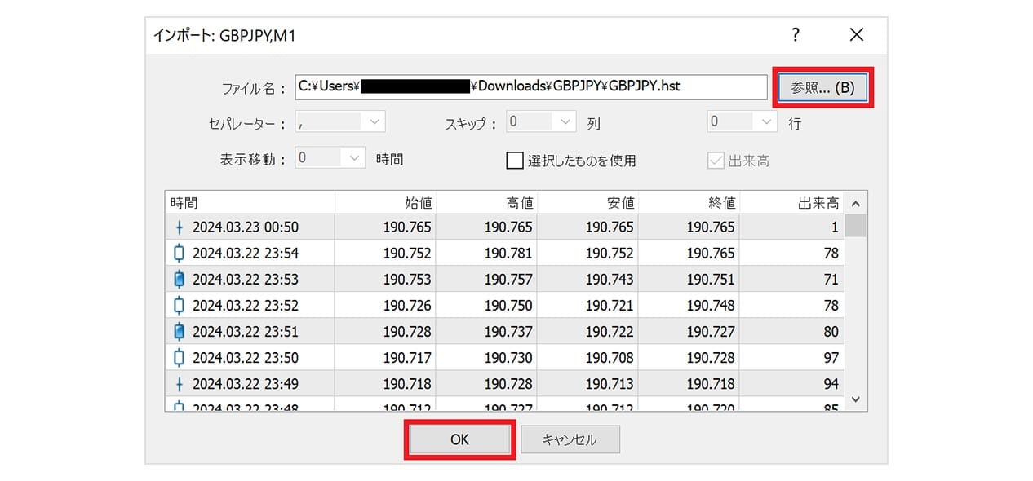Click the filled candle icon for 23:53 row
This screenshot has width=1033, height=481.
coord(180,280)
